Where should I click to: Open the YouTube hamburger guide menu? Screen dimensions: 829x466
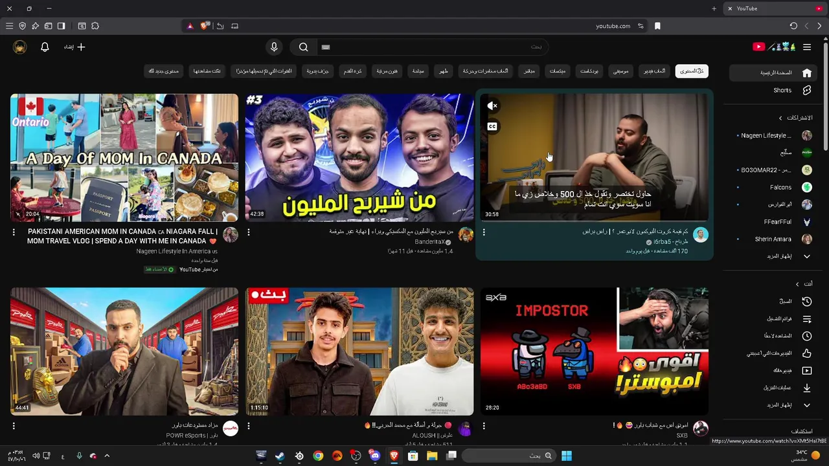tap(807, 47)
